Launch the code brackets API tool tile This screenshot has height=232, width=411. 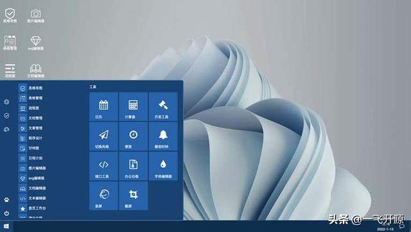pyautogui.click(x=103, y=166)
